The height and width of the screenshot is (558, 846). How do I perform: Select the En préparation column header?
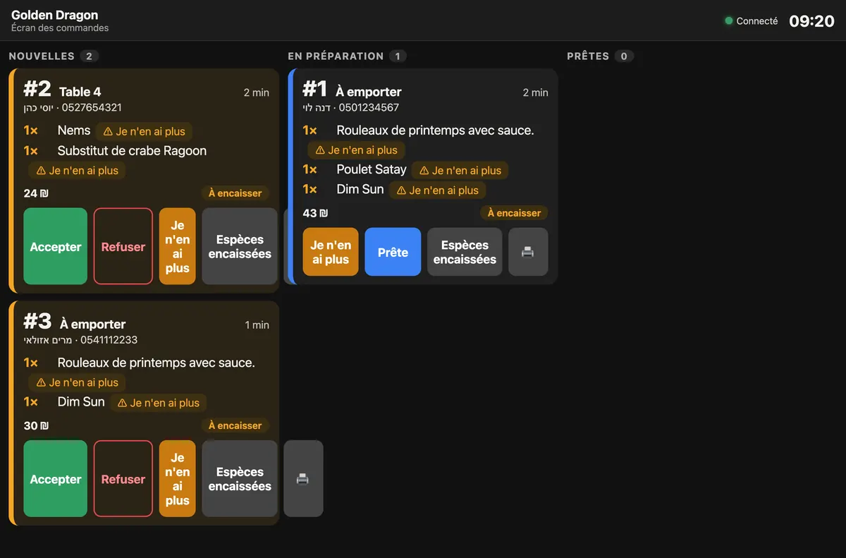[x=336, y=56]
